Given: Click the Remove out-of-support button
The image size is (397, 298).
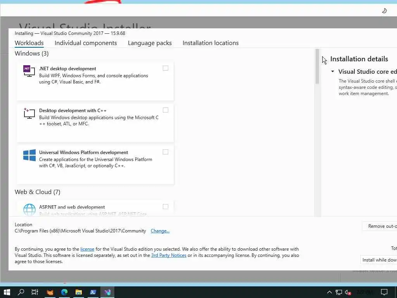Looking at the screenshot, I should (x=380, y=226).
